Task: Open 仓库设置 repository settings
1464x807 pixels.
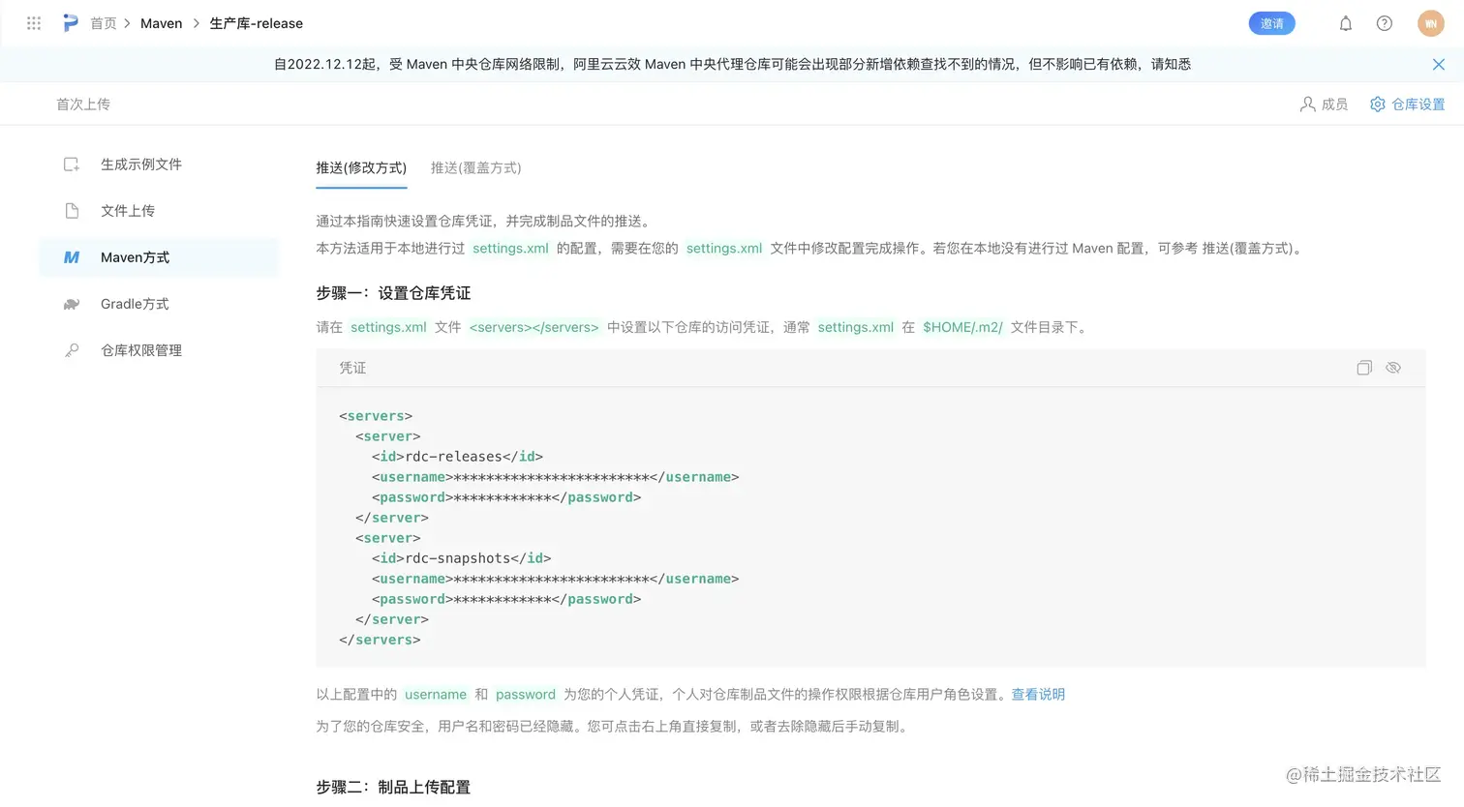Action: pos(1406,104)
